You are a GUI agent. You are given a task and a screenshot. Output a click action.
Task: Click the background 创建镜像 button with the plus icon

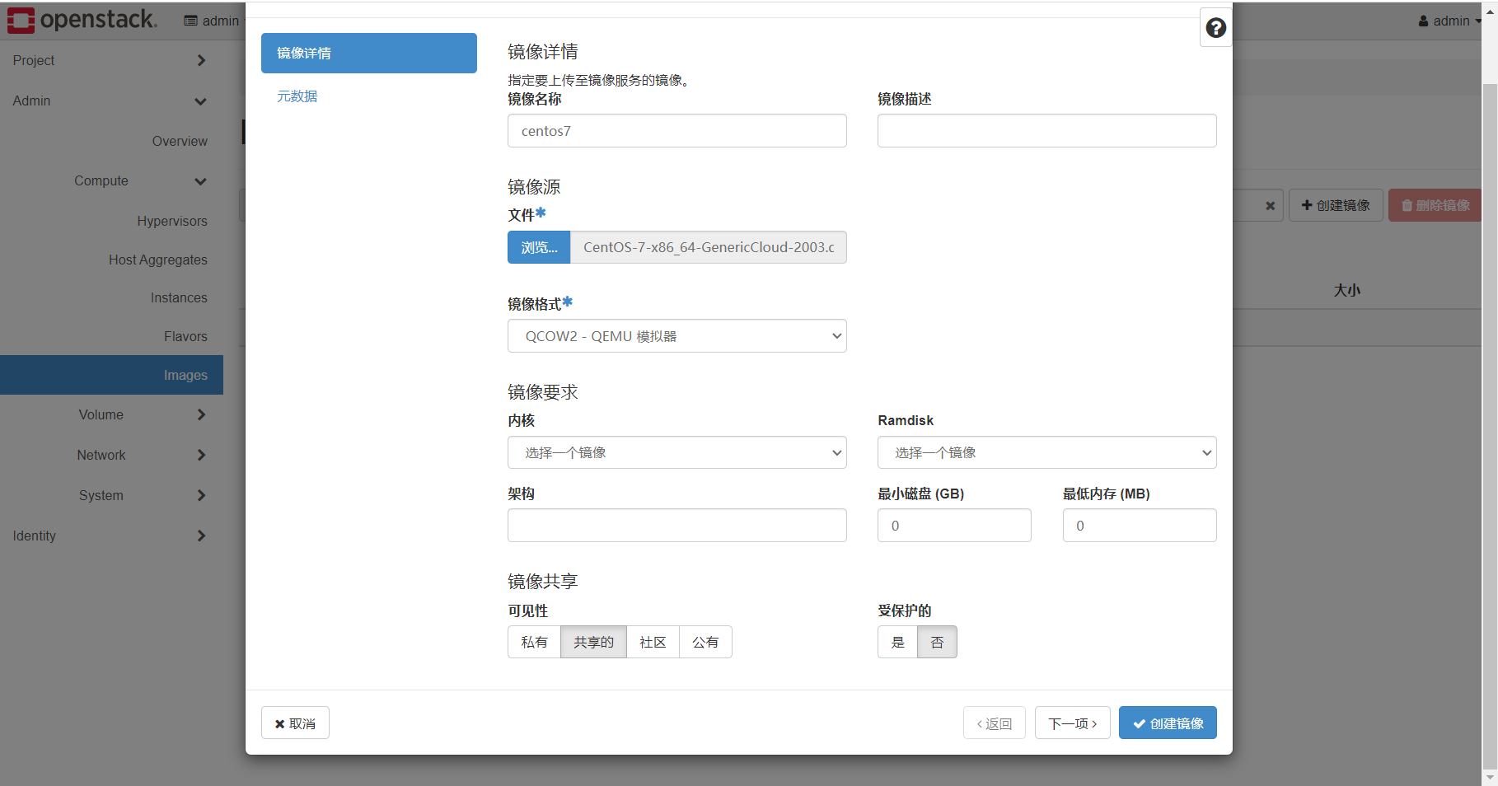tap(1336, 205)
